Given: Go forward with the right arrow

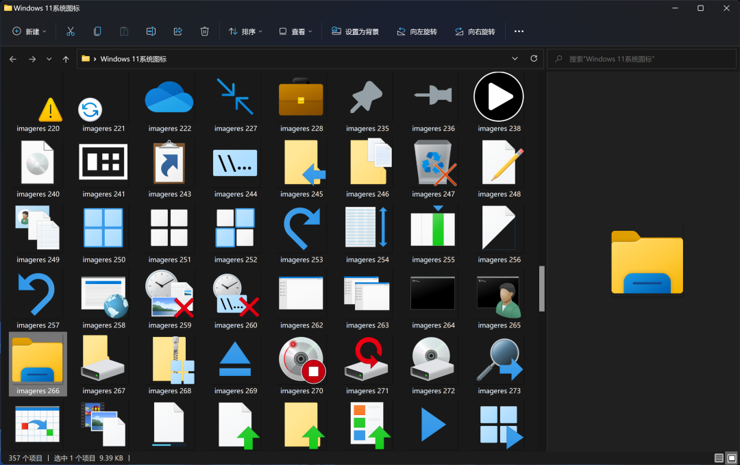Looking at the screenshot, I should tap(32, 59).
